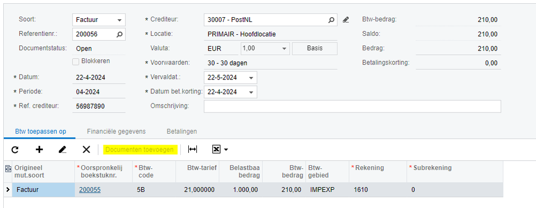The image size is (536, 208).
Task: Delete the selected row with X icon
Action: 86,150
